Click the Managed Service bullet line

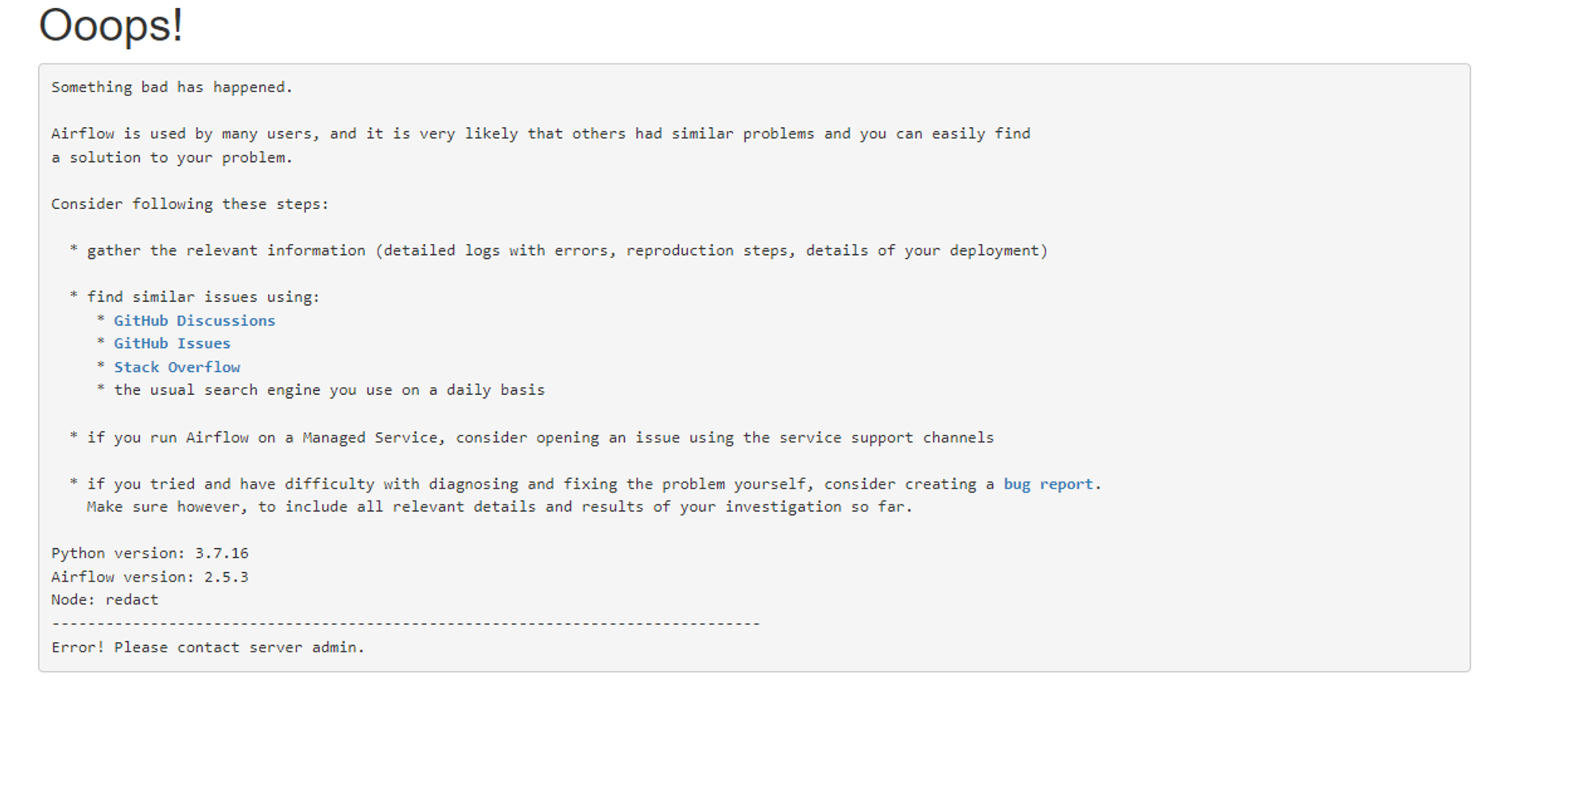tap(532, 438)
